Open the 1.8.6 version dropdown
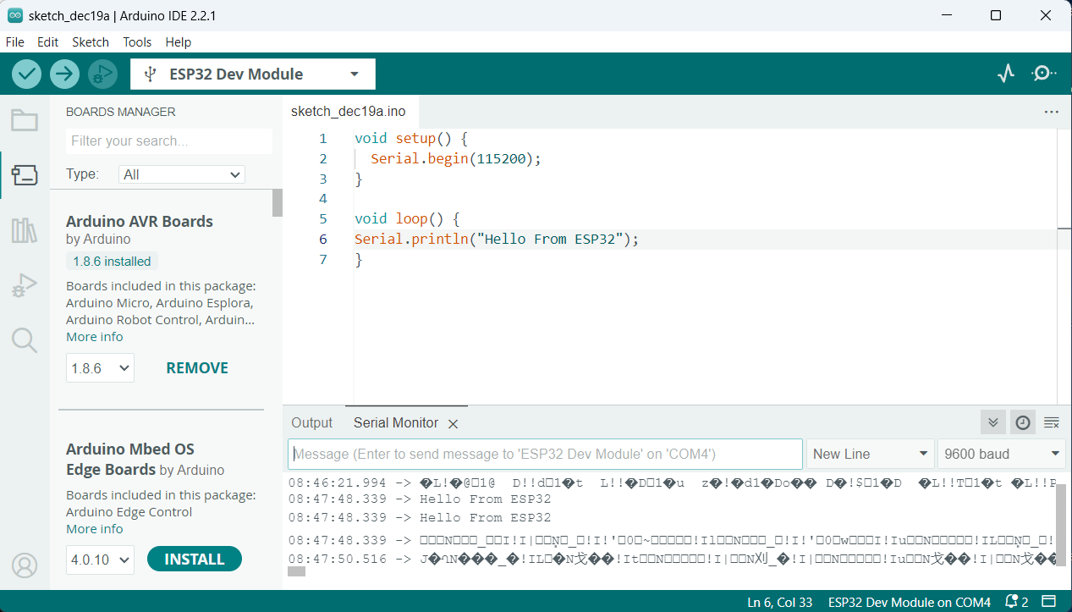1072x612 pixels. [100, 368]
